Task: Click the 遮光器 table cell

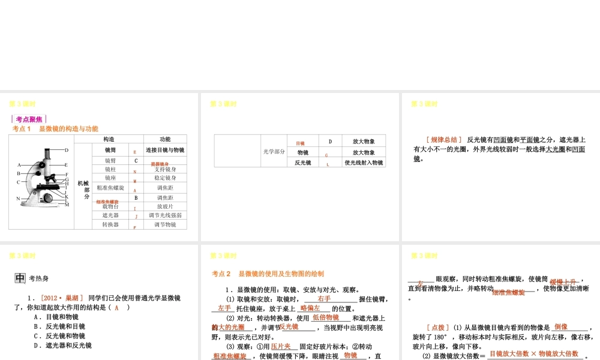Action: point(110,215)
